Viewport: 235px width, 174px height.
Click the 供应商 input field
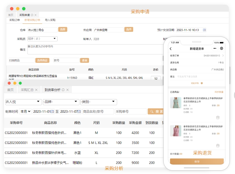click(108, 30)
